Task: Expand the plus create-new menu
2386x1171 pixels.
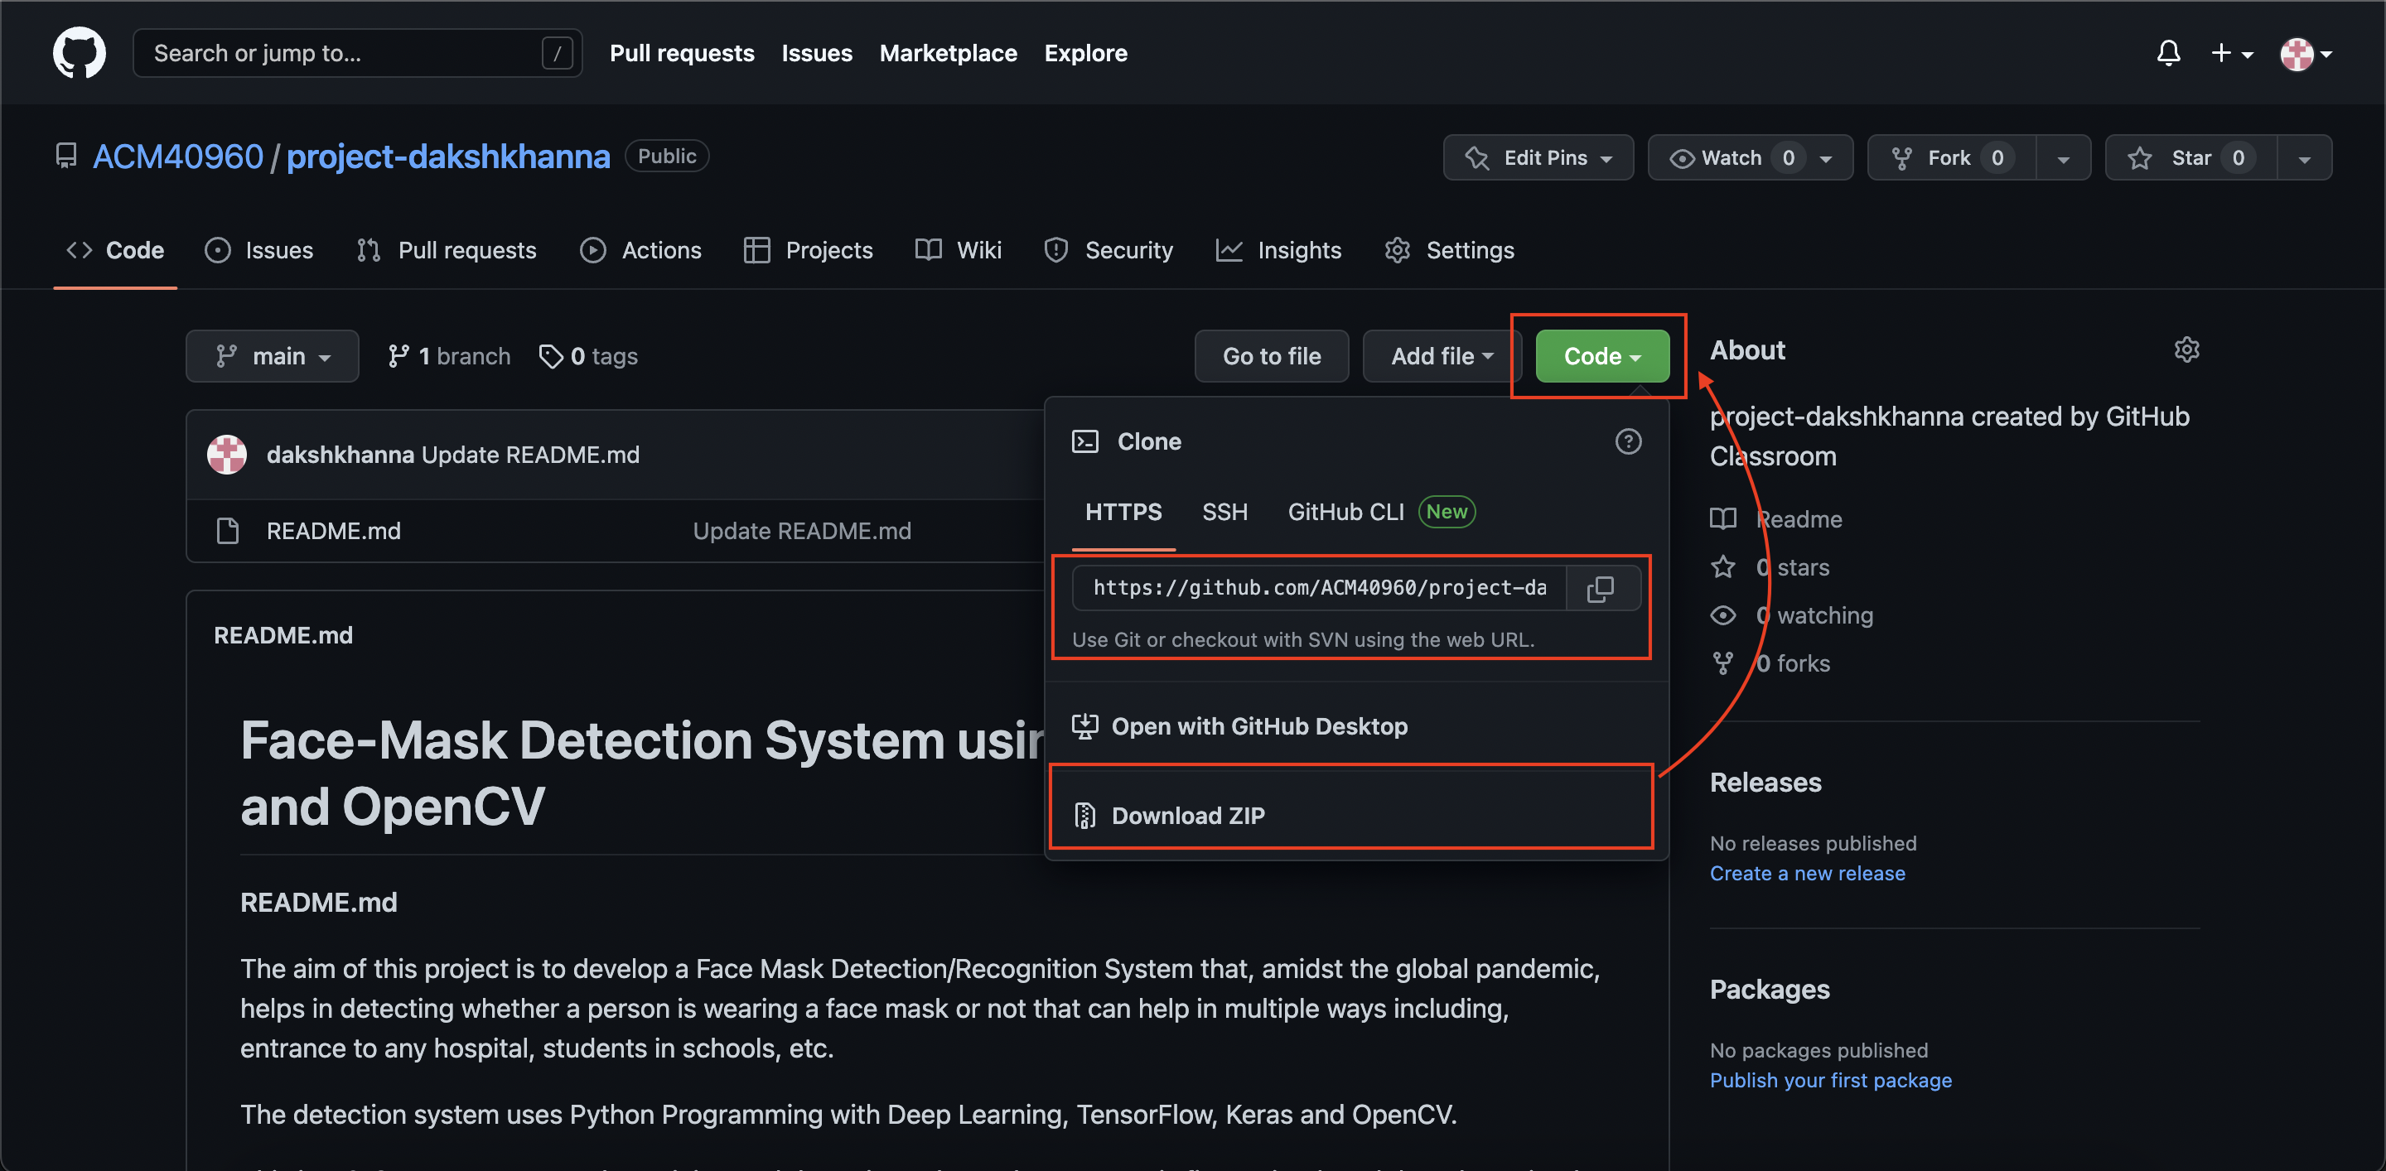Action: (x=2231, y=53)
